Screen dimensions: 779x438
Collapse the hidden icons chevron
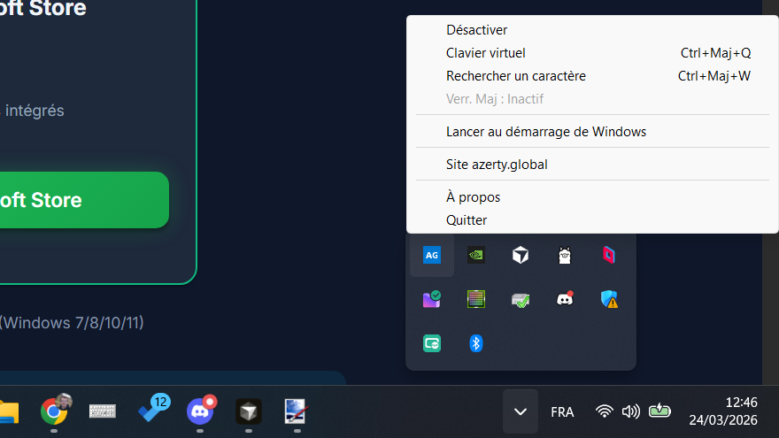pos(521,411)
